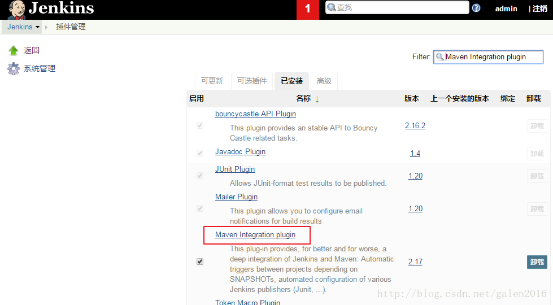
Task: Switch to the 可选插件 tab
Action: point(252,81)
